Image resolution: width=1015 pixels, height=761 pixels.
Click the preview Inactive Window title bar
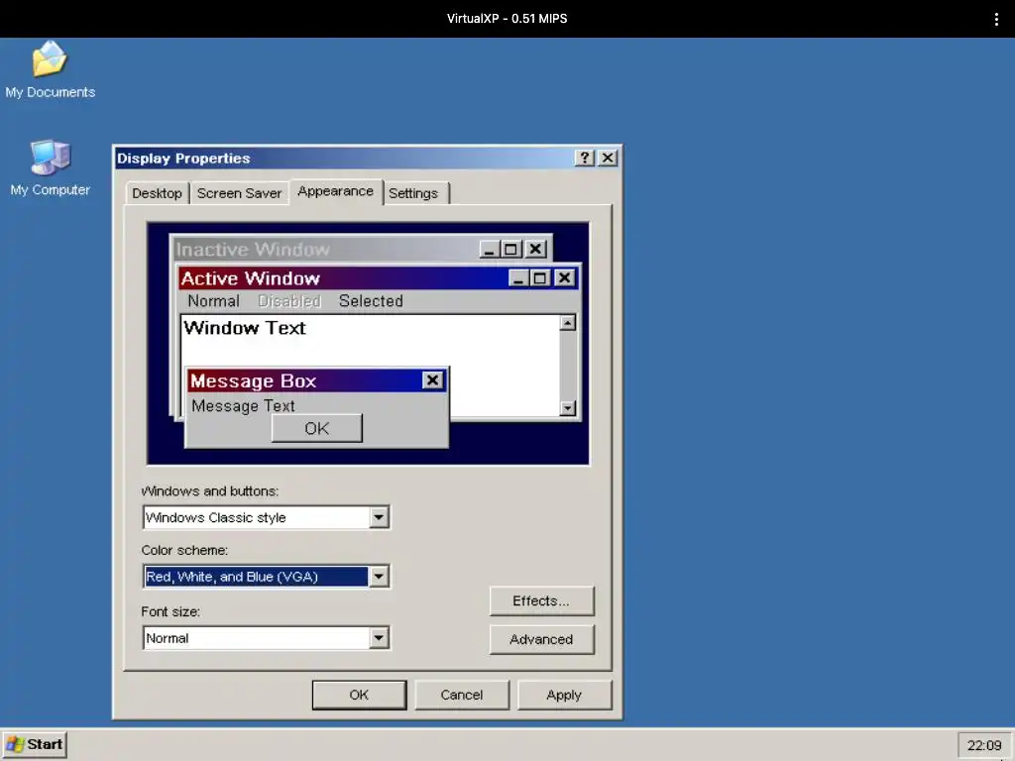(x=361, y=249)
